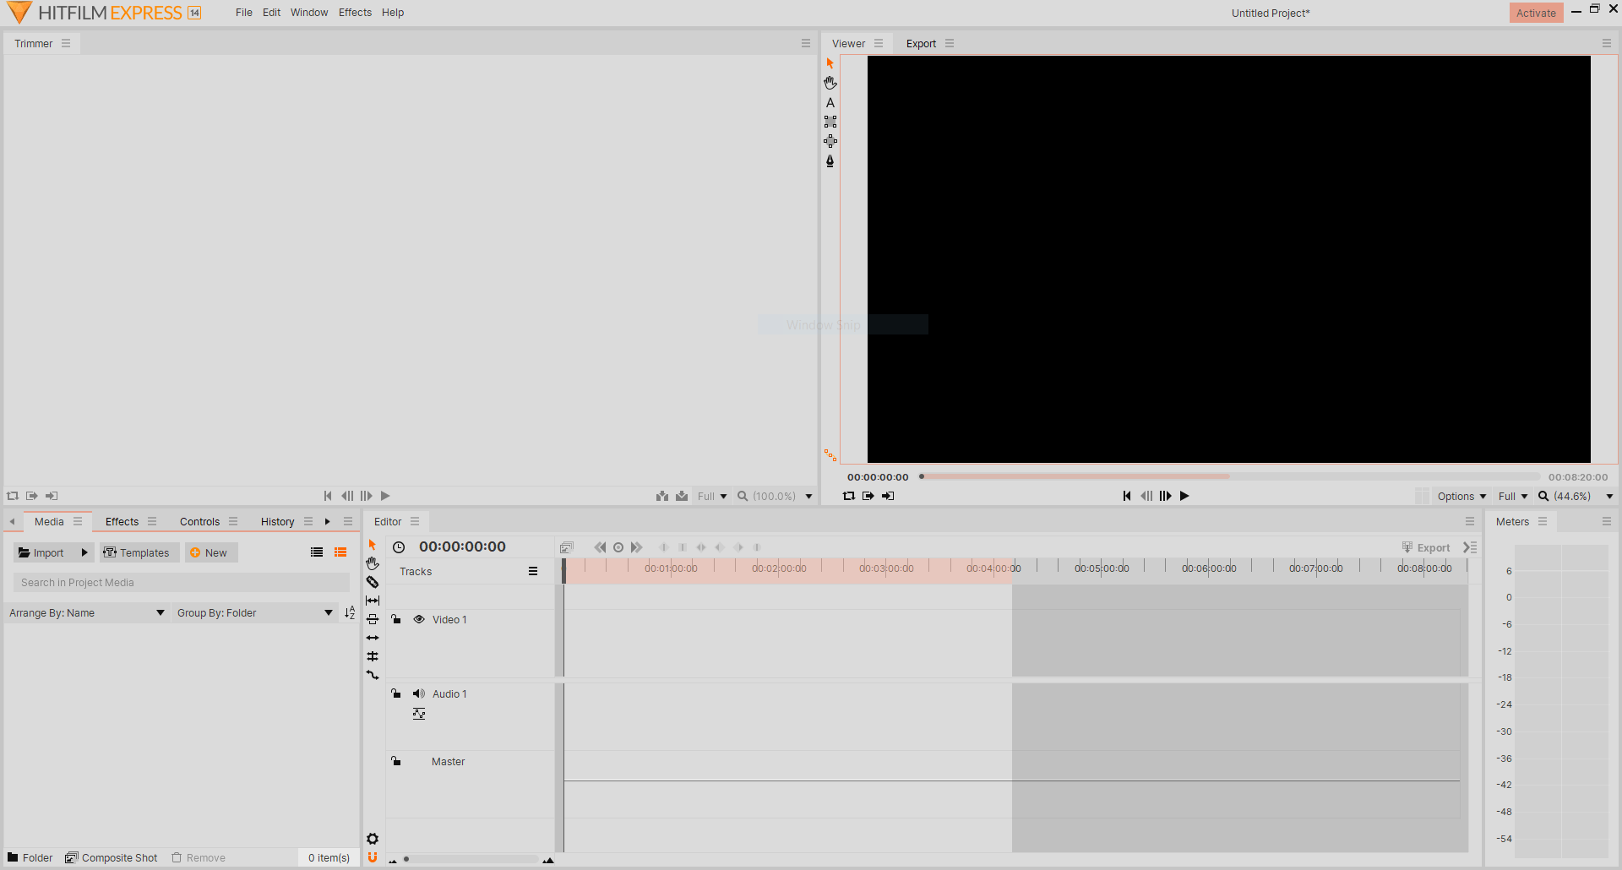Image resolution: width=1622 pixels, height=870 pixels.
Task: Toggle the lock on Audio 1 track
Action: [396, 693]
